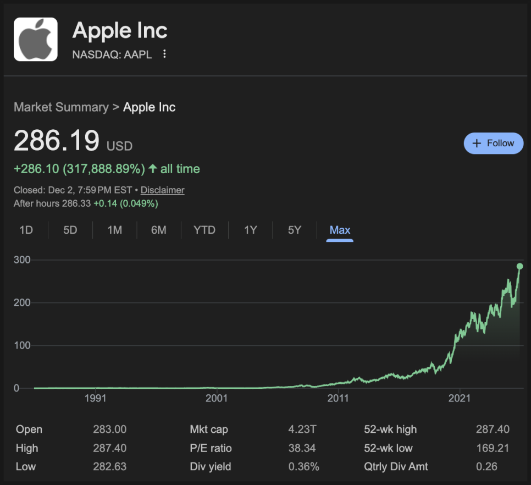Go to Market Summary breadcrumb
The height and width of the screenshot is (485, 531).
61,107
